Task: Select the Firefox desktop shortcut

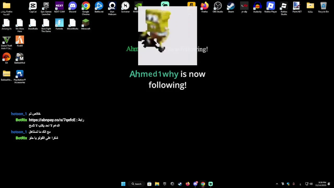Action: pyautogui.click(x=205, y=8)
